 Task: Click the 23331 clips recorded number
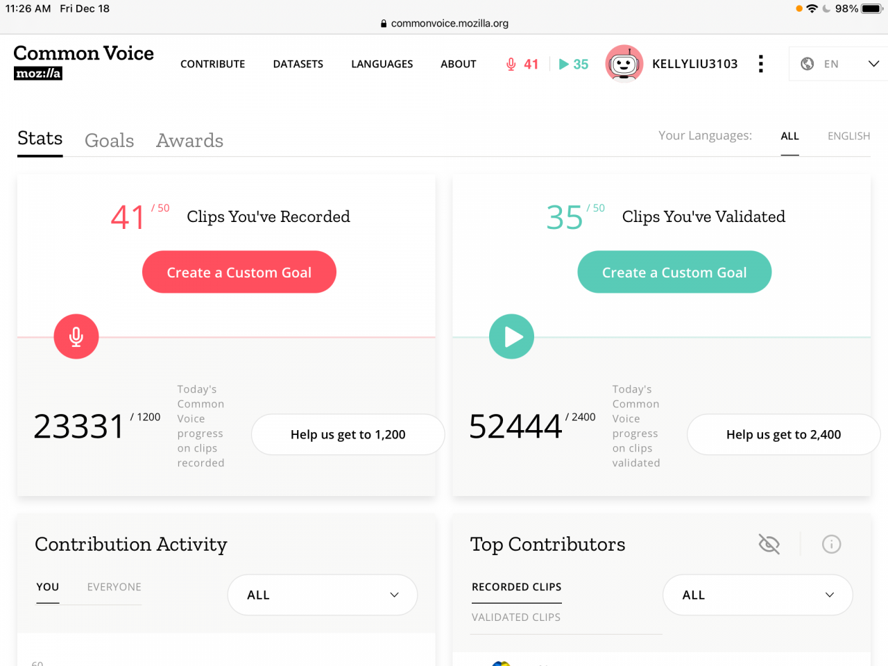[x=78, y=426]
